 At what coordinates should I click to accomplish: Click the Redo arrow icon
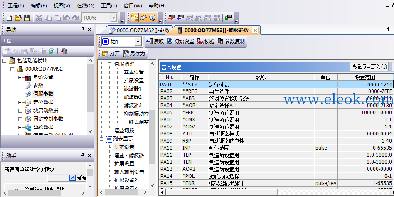click(x=75, y=17)
